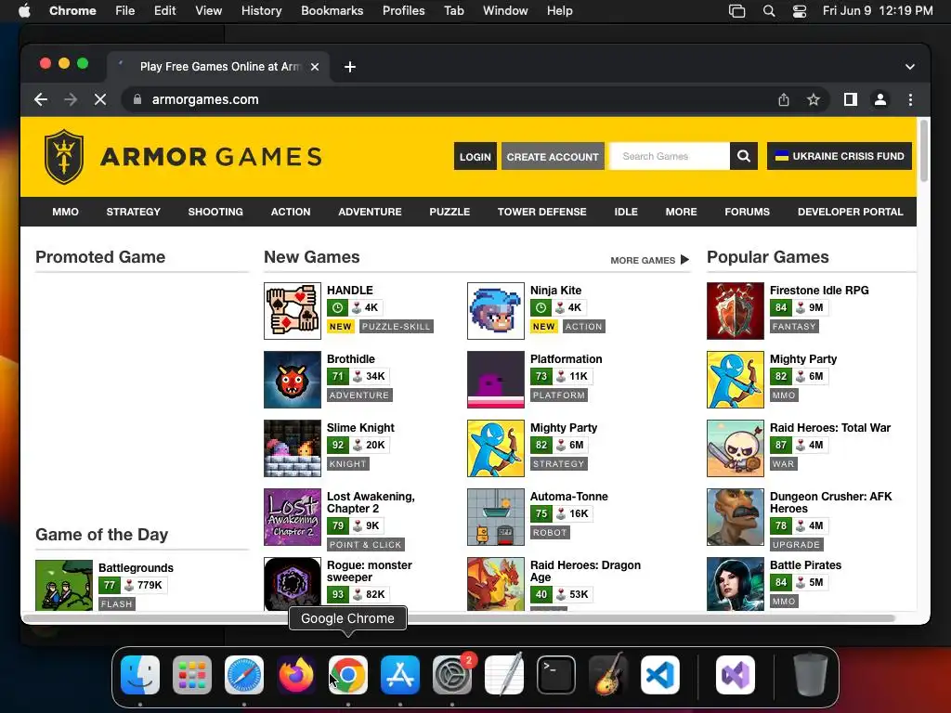Viewport: 951px width, 713px height.
Task: Click the Armor Games shield logo
Action: tap(64, 156)
